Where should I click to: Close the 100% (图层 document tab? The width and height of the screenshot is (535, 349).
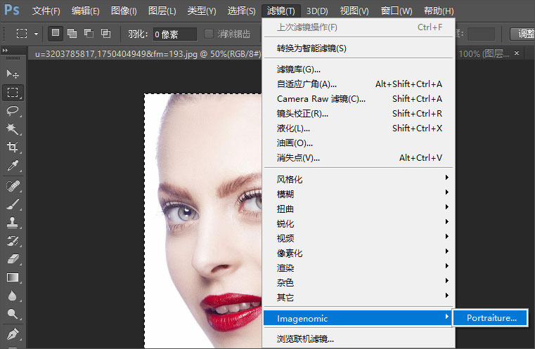517,53
